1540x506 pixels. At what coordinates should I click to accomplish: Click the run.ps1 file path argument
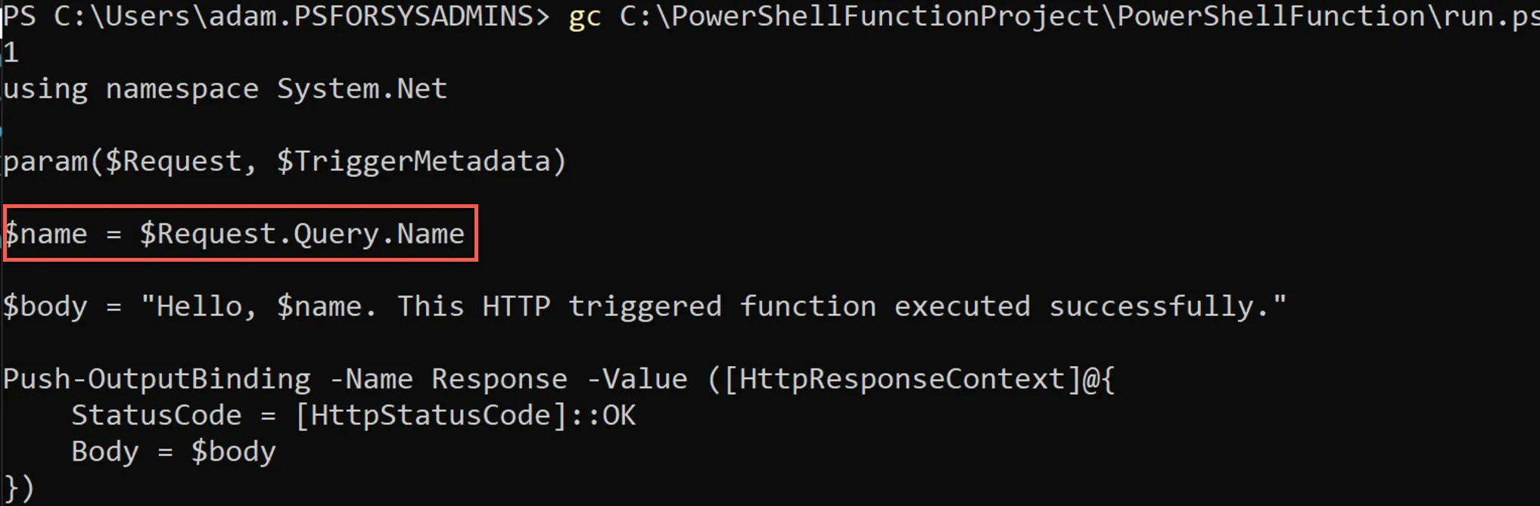pyautogui.click(x=1079, y=16)
